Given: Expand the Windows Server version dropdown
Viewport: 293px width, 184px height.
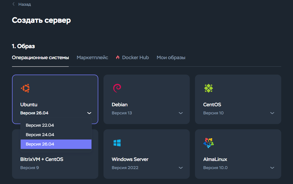Looking at the screenshot, I should 181,168.
